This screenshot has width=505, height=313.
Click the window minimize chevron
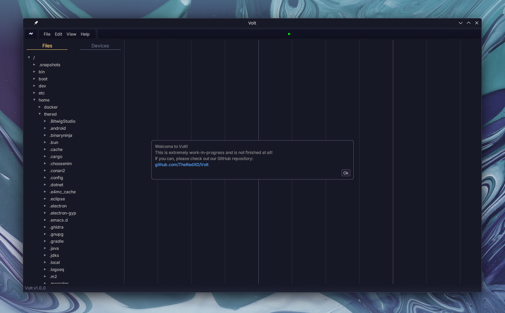point(461,23)
